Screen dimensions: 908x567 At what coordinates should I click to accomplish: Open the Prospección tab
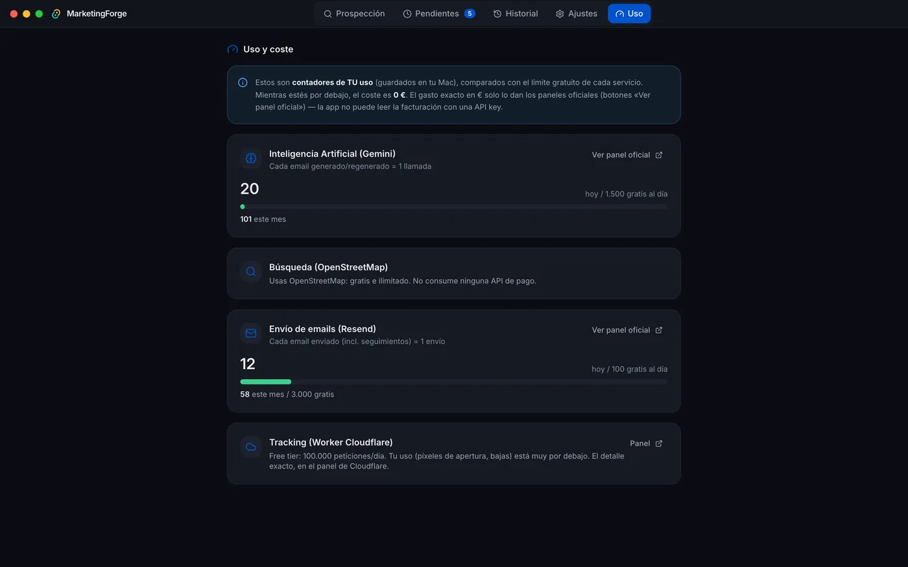point(354,14)
